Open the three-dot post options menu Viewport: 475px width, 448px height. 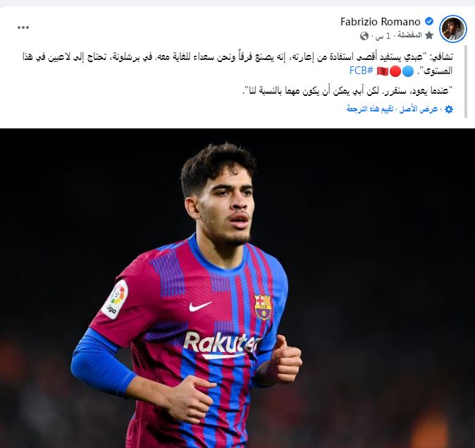[x=23, y=28]
